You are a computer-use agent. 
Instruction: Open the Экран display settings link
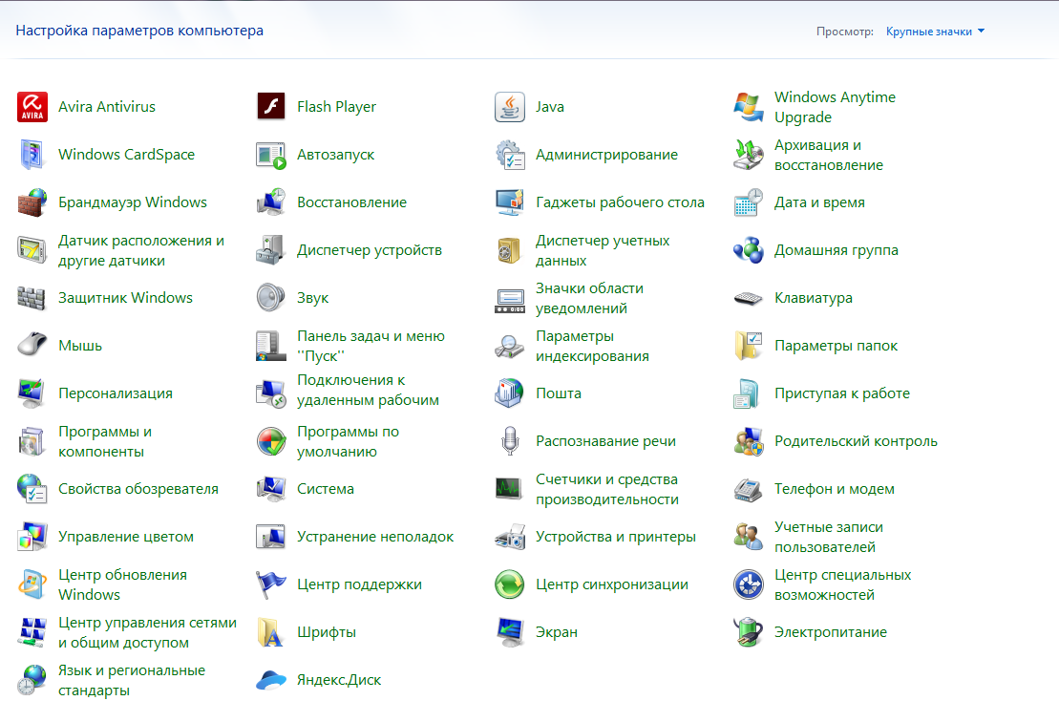coord(557,633)
